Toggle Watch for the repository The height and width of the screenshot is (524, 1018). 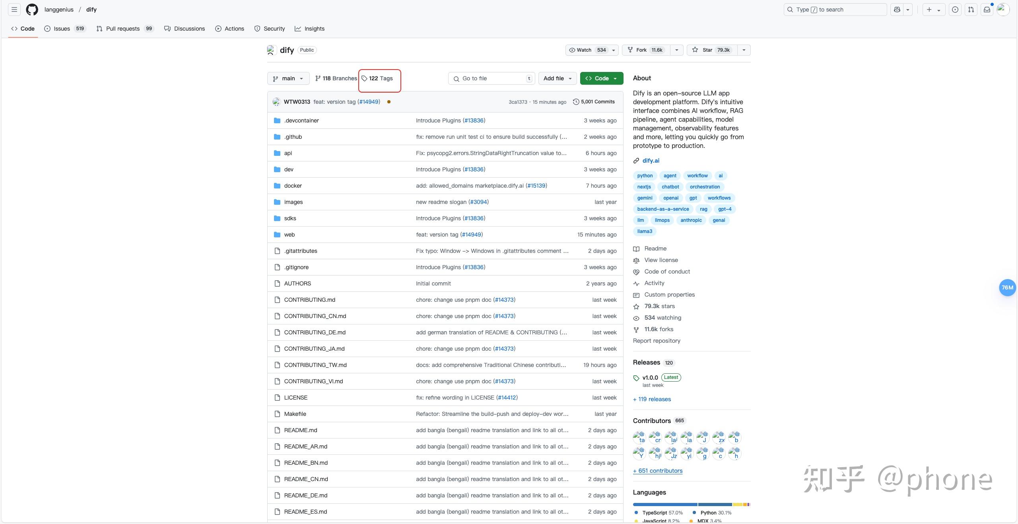click(587, 50)
